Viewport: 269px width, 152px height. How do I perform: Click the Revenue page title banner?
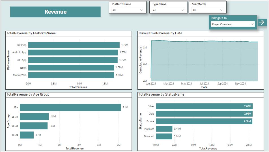click(x=55, y=12)
